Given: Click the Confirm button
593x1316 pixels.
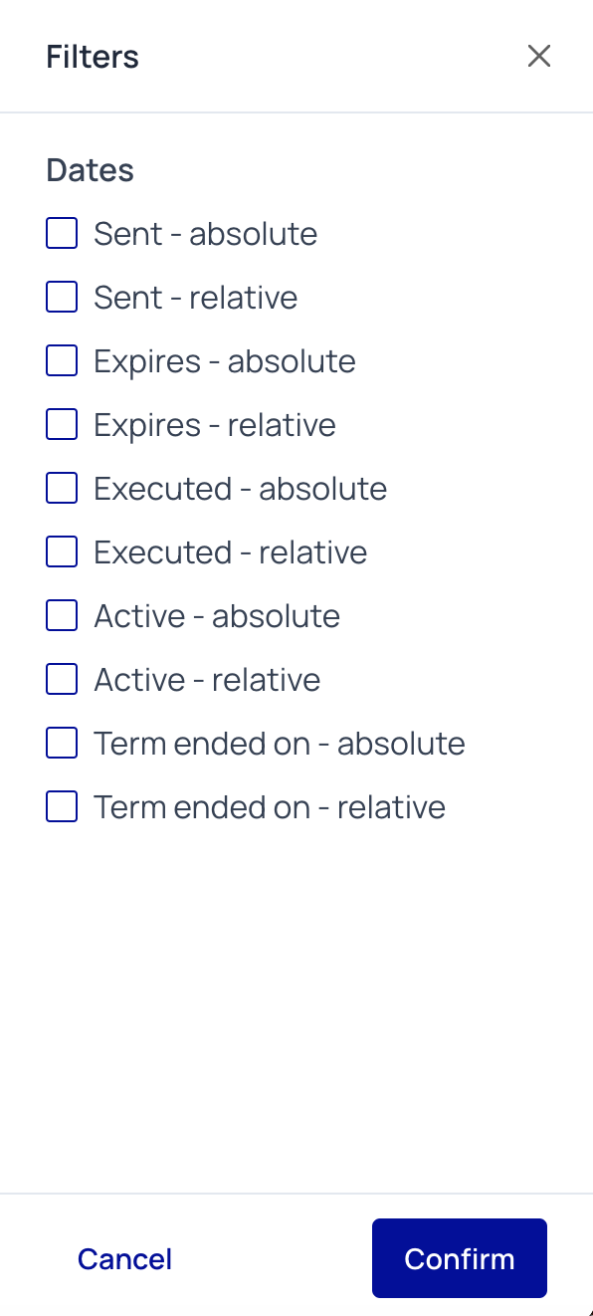Looking at the screenshot, I should 460,1258.
